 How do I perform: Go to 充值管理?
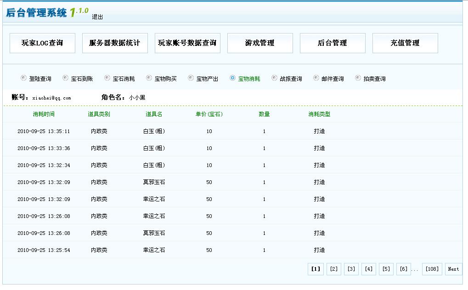pyautogui.click(x=405, y=43)
